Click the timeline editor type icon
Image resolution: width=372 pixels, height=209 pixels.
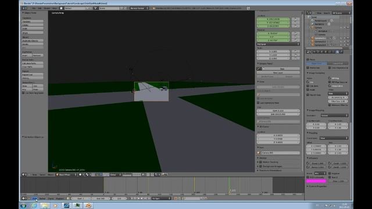24,199
